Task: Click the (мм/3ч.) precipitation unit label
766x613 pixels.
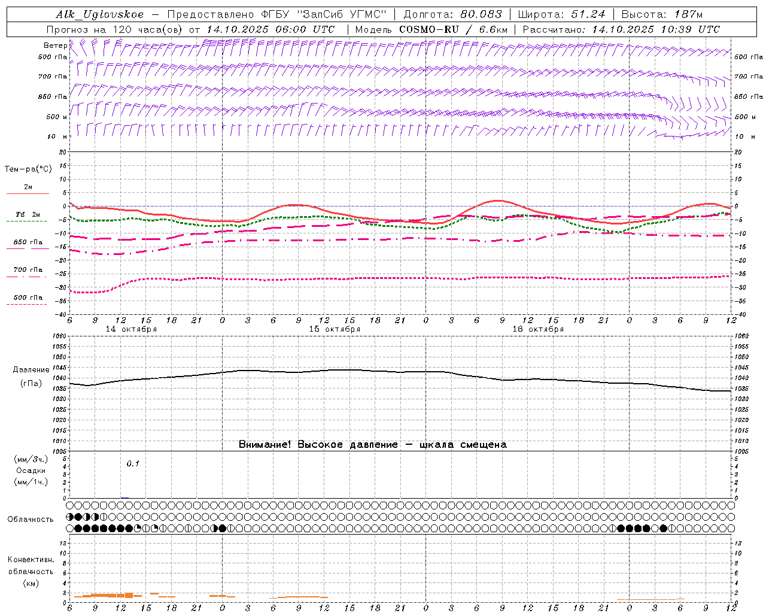Action: [x=31, y=459]
